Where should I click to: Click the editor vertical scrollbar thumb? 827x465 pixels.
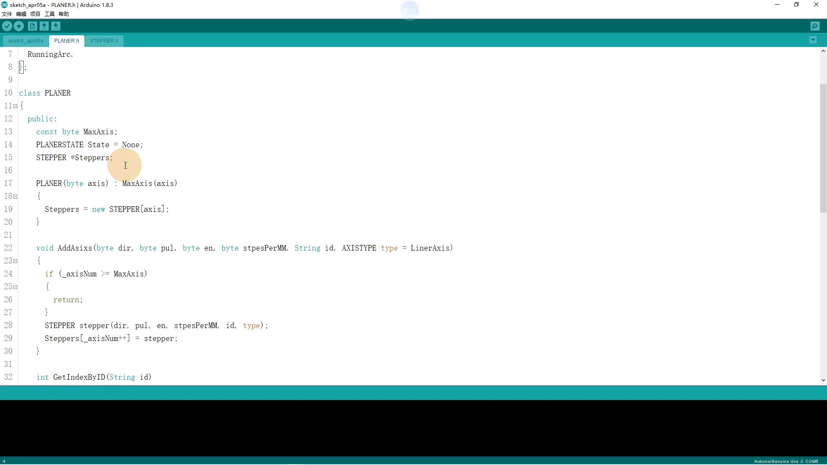pos(823,149)
